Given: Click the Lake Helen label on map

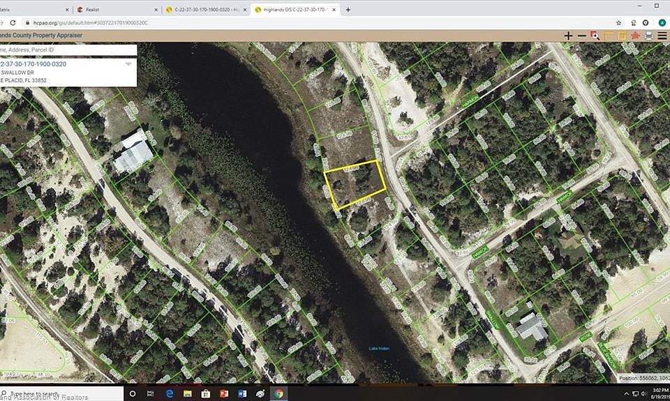Looking at the screenshot, I should coord(379,349).
